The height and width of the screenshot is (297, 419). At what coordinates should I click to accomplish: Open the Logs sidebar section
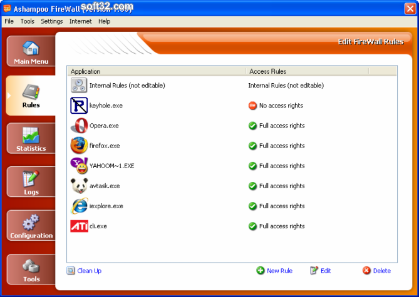(31, 182)
